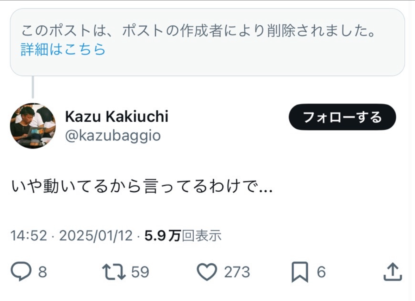Open the share menu via upload arrow icon
This screenshot has height=301, width=415.
pyautogui.click(x=392, y=272)
